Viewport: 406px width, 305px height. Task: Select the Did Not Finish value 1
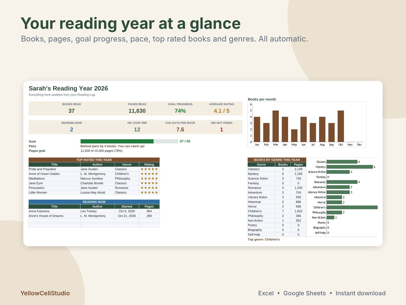point(222,130)
